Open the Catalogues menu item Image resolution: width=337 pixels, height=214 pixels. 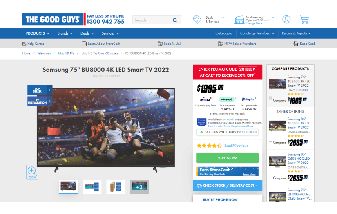click(224, 33)
